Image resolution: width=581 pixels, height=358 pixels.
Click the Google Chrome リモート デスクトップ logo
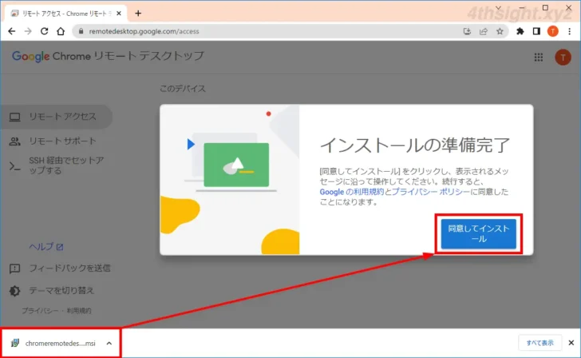coord(108,57)
